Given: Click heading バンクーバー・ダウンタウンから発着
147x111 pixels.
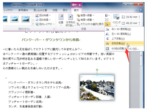Looking at the screenshot, I should click(50, 40).
